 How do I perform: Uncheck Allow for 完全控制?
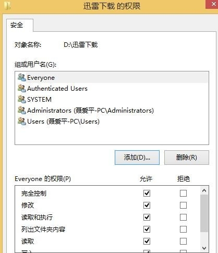(147, 193)
